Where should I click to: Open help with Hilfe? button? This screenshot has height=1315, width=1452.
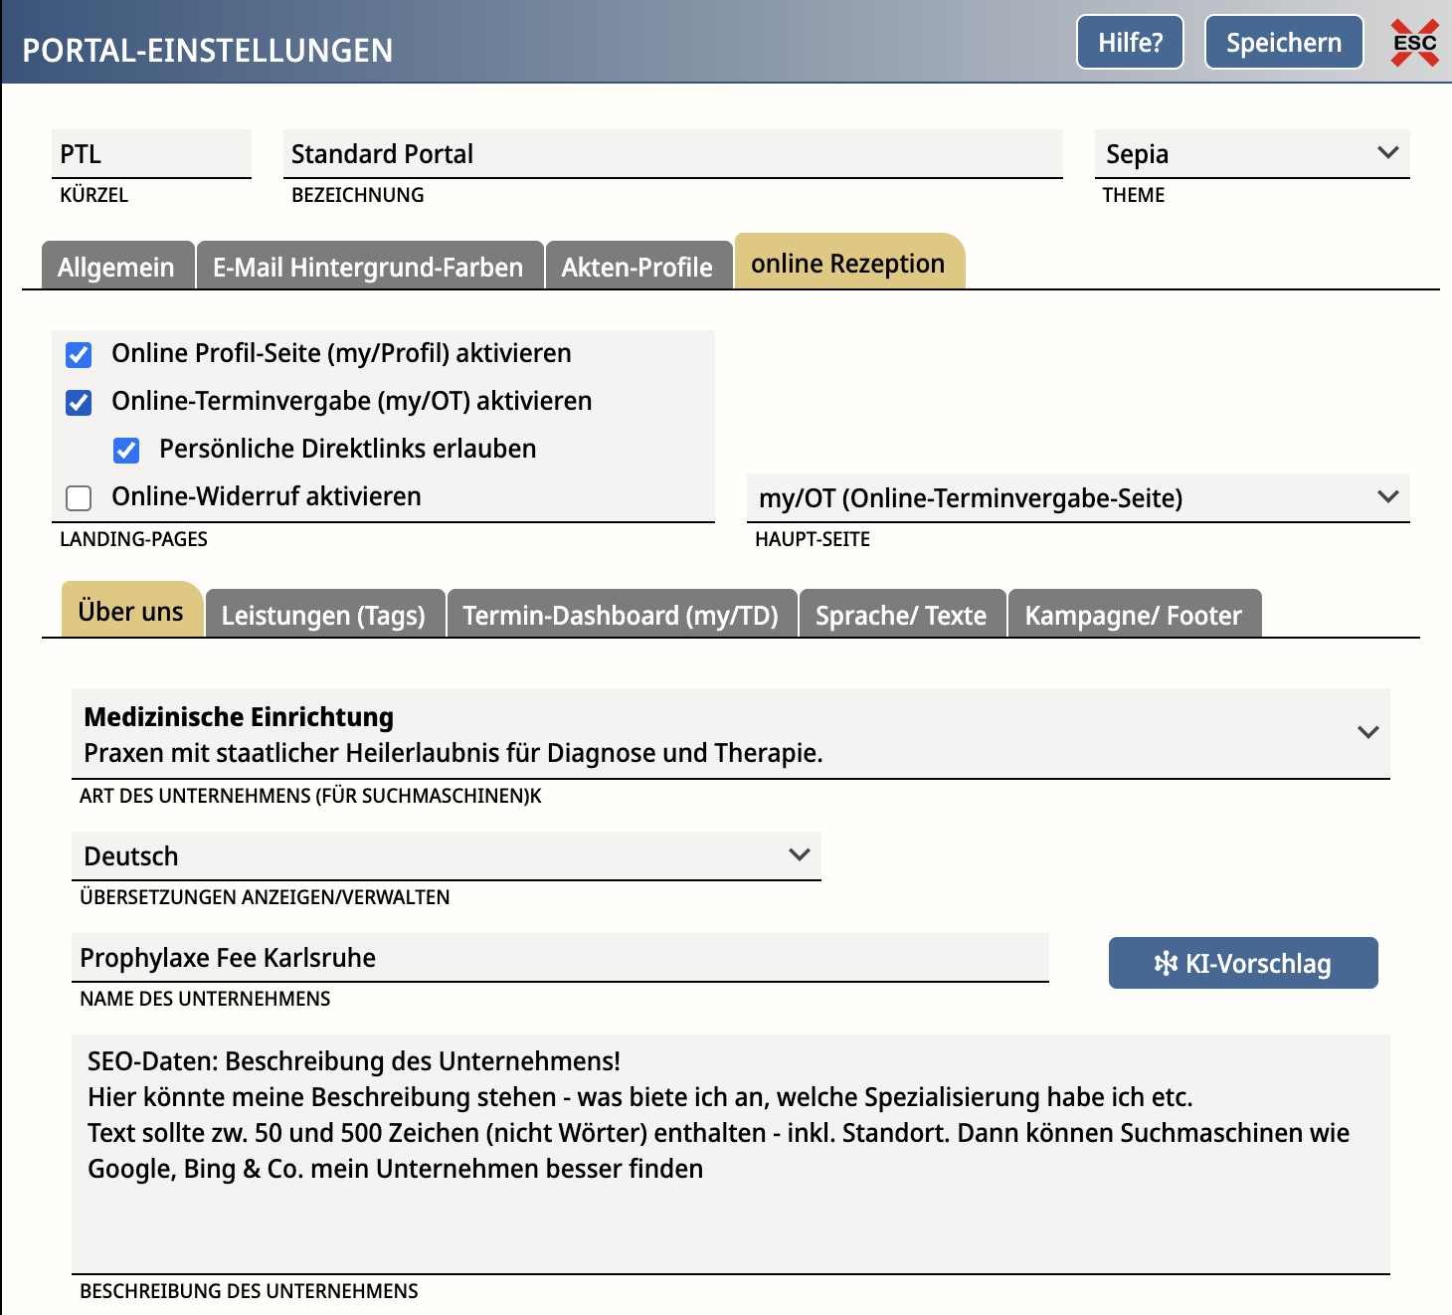click(1130, 42)
